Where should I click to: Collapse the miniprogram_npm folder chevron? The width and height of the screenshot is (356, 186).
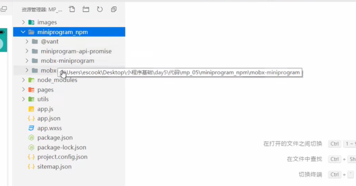[x=23, y=32]
